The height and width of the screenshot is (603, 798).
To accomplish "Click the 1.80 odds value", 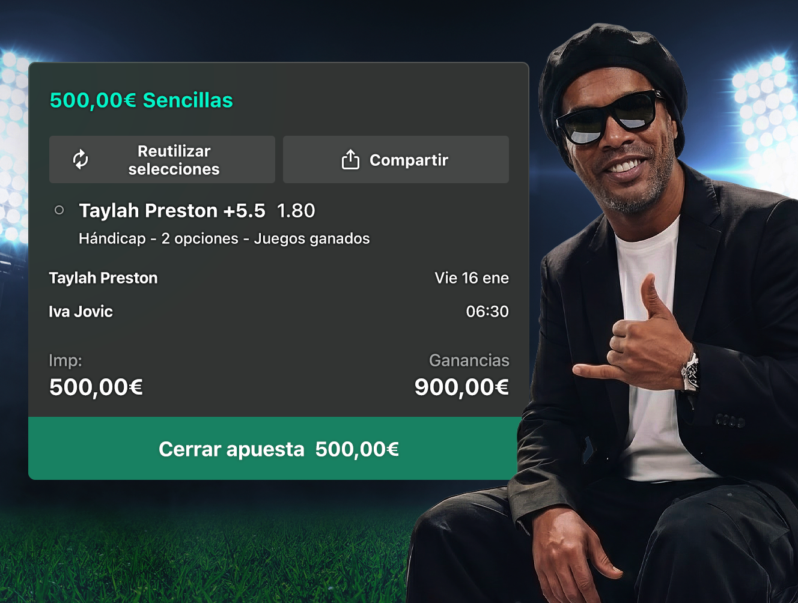I will coord(296,211).
